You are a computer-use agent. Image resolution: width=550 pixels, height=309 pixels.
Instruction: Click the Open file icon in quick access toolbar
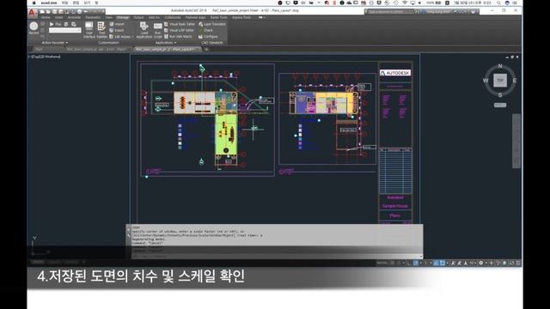[x=48, y=11]
